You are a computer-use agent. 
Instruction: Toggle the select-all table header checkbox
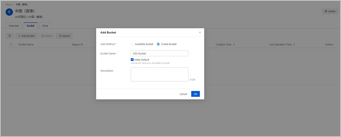(11, 45)
